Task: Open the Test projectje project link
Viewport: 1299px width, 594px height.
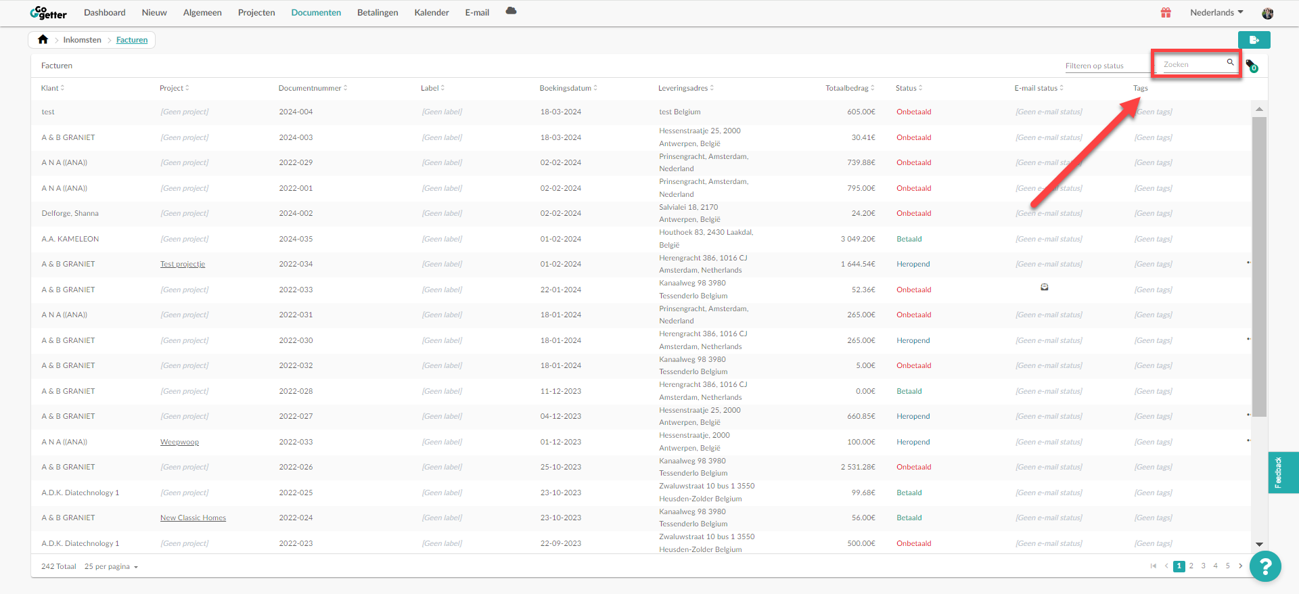Action: 183,264
